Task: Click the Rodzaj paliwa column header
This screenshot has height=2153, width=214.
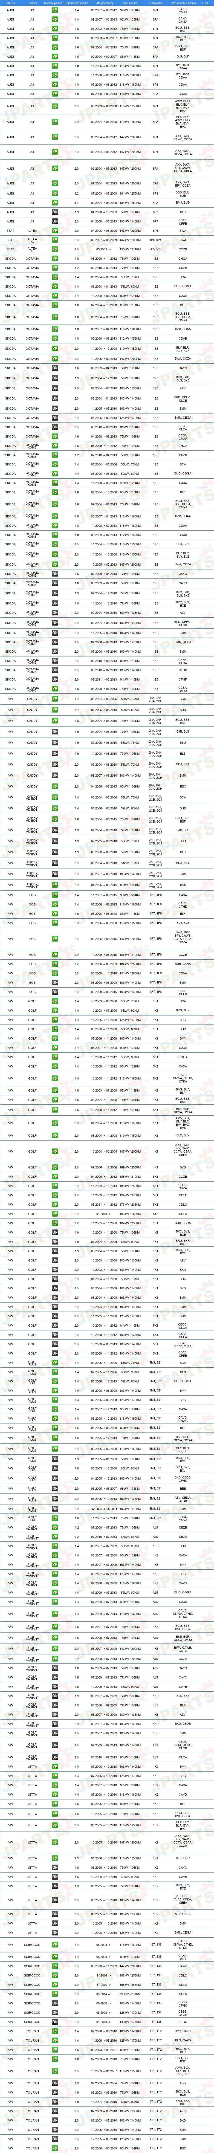Action: (54, 3)
